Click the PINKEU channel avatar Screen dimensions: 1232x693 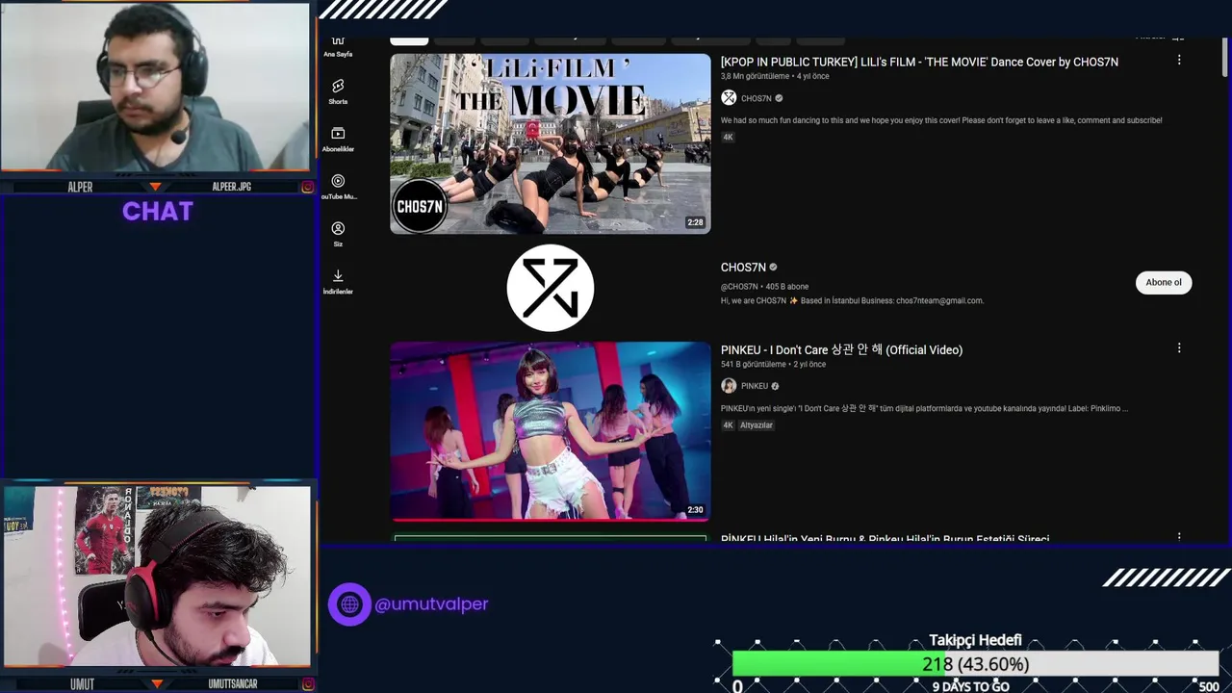(729, 386)
